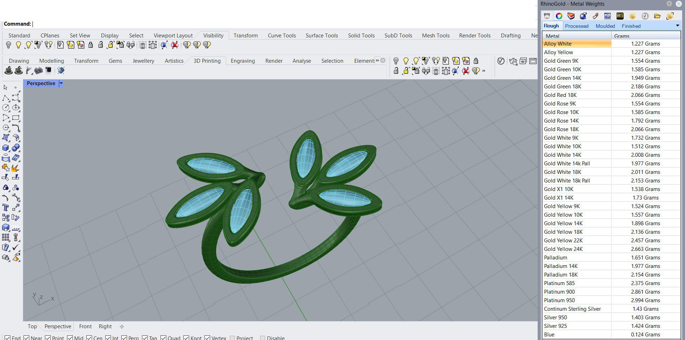
Task: Toggle the Near osnap checkbox
Action: coord(26,338)
